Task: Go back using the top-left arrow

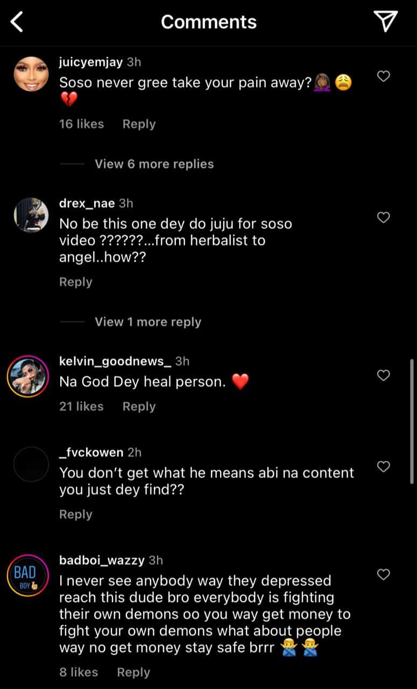Action: pos(17,22)
